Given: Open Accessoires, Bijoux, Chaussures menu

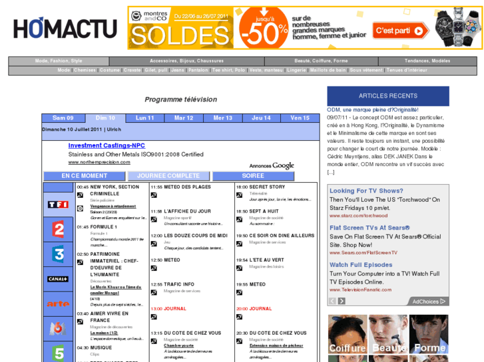Looking at the screenshot, I should coord(187,61).
